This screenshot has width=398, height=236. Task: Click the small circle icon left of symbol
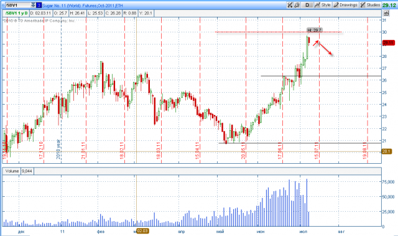point(3,5)
